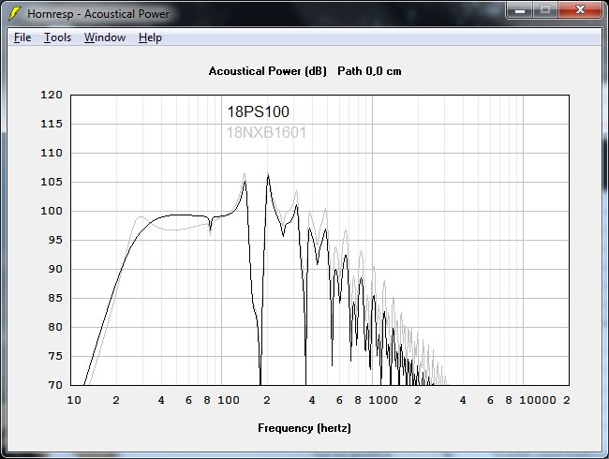
Task: Click the Path 0,0 cm text
Action: pos(369,71)
